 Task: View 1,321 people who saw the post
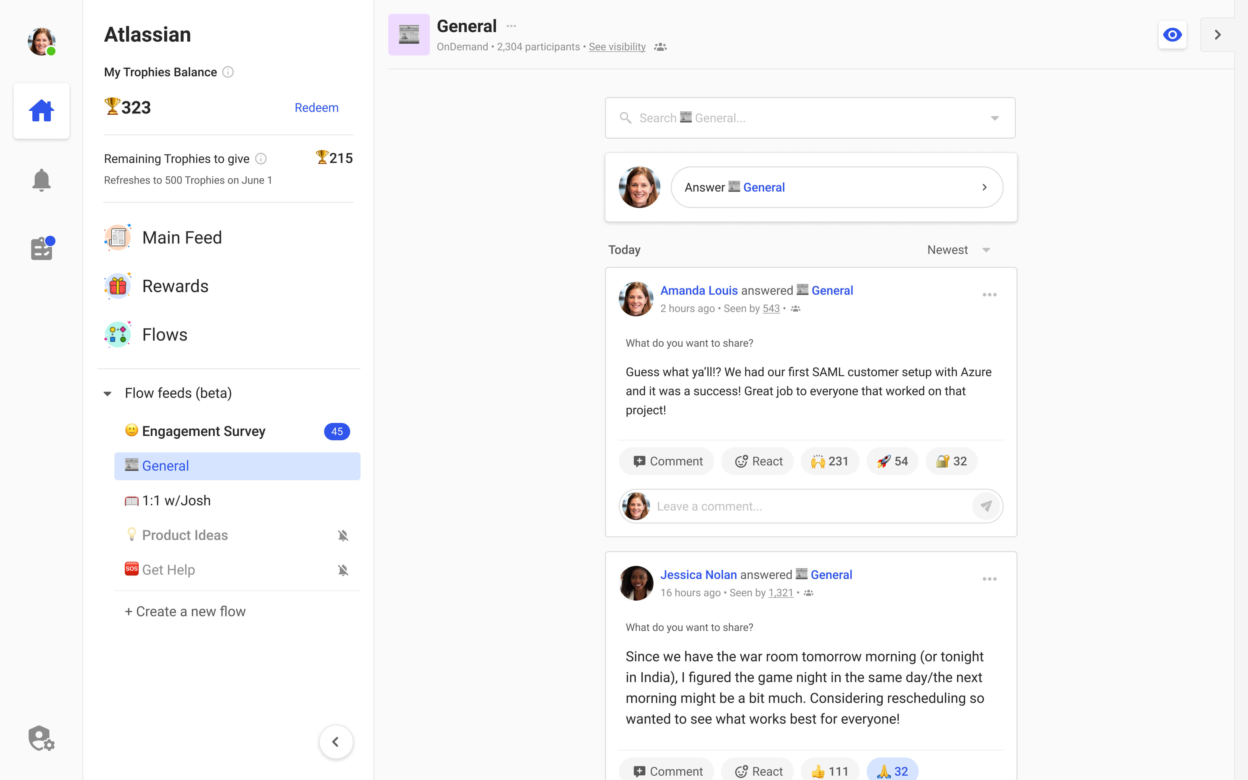pyautogui.click(x=780, y=593)
